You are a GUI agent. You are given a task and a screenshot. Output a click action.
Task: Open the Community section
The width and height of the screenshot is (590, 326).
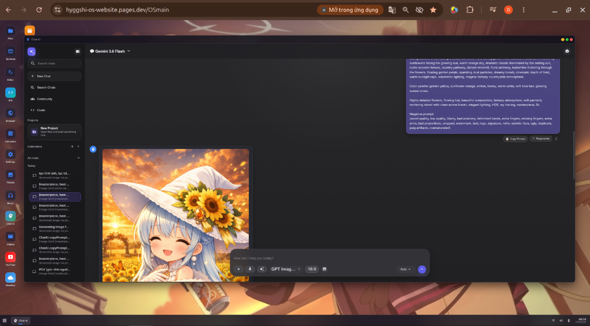55,99
